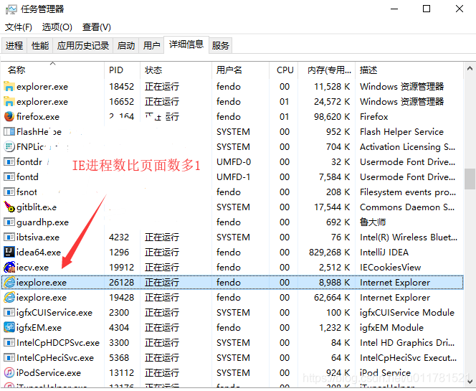Image resolution: width=476 pixels, height=391 pixels.
Task: Open the 选项(O) menu
Action: [x=57, y=27]
